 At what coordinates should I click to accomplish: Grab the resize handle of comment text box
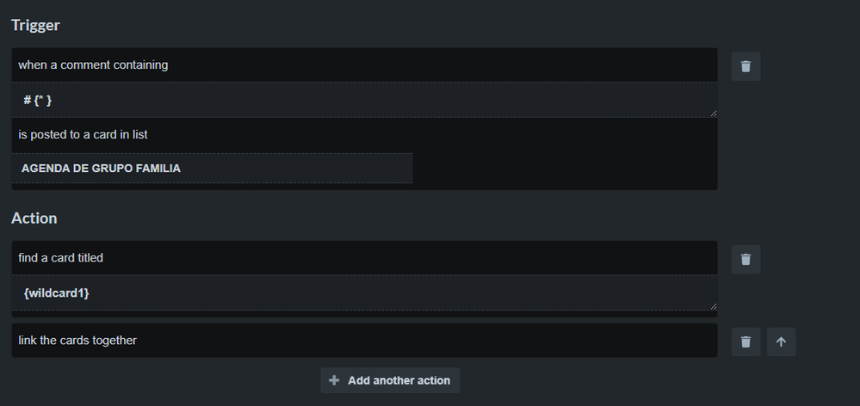point(713,114)
